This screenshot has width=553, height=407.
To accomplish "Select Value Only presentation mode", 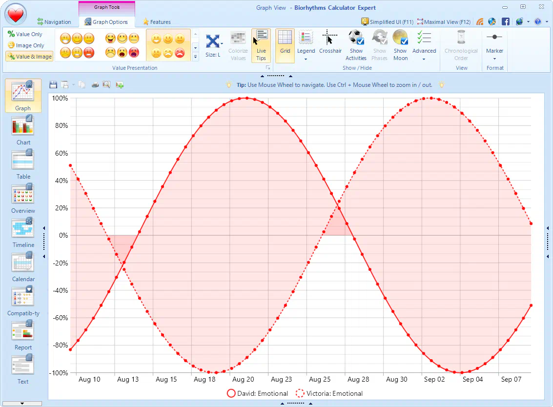I will [25, 34].
